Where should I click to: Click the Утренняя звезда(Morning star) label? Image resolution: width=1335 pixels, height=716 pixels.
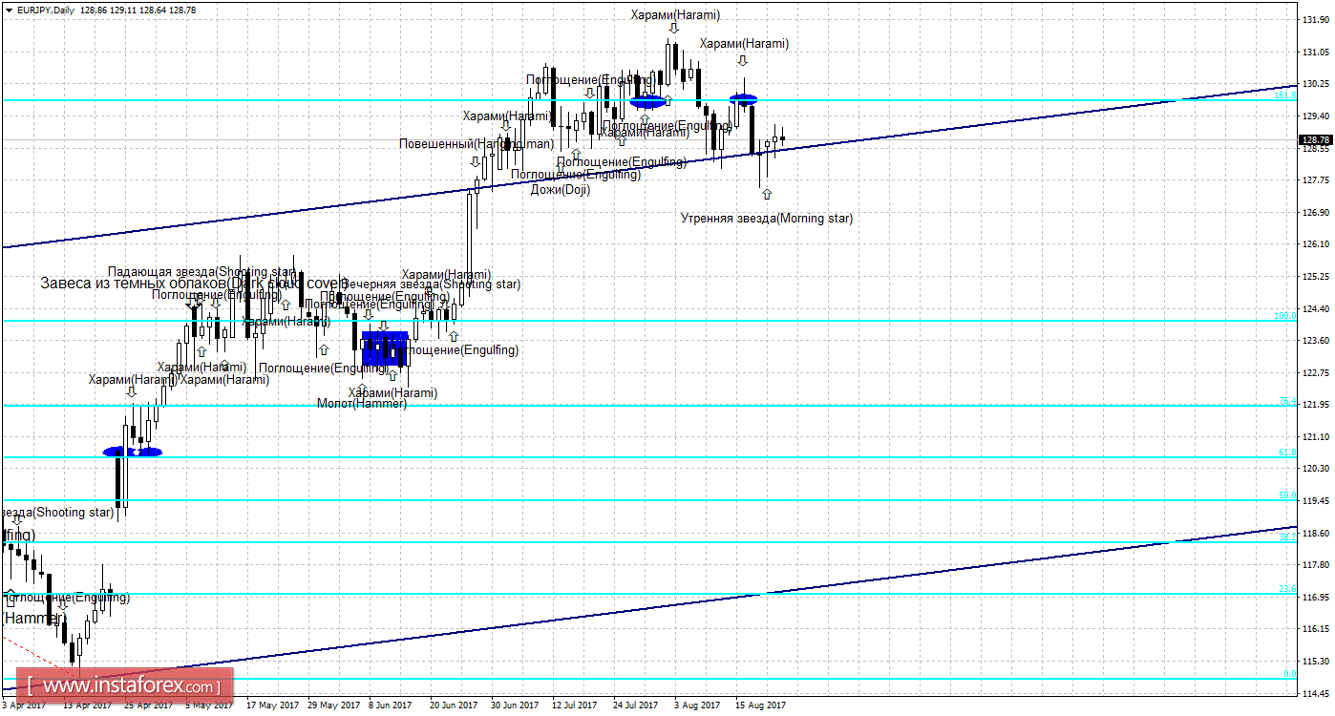click(x=767, y=218)
